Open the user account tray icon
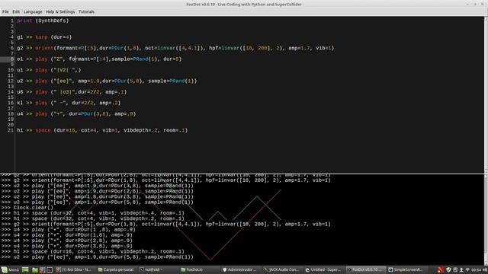488x274 pixels. [x=461, y=269]
